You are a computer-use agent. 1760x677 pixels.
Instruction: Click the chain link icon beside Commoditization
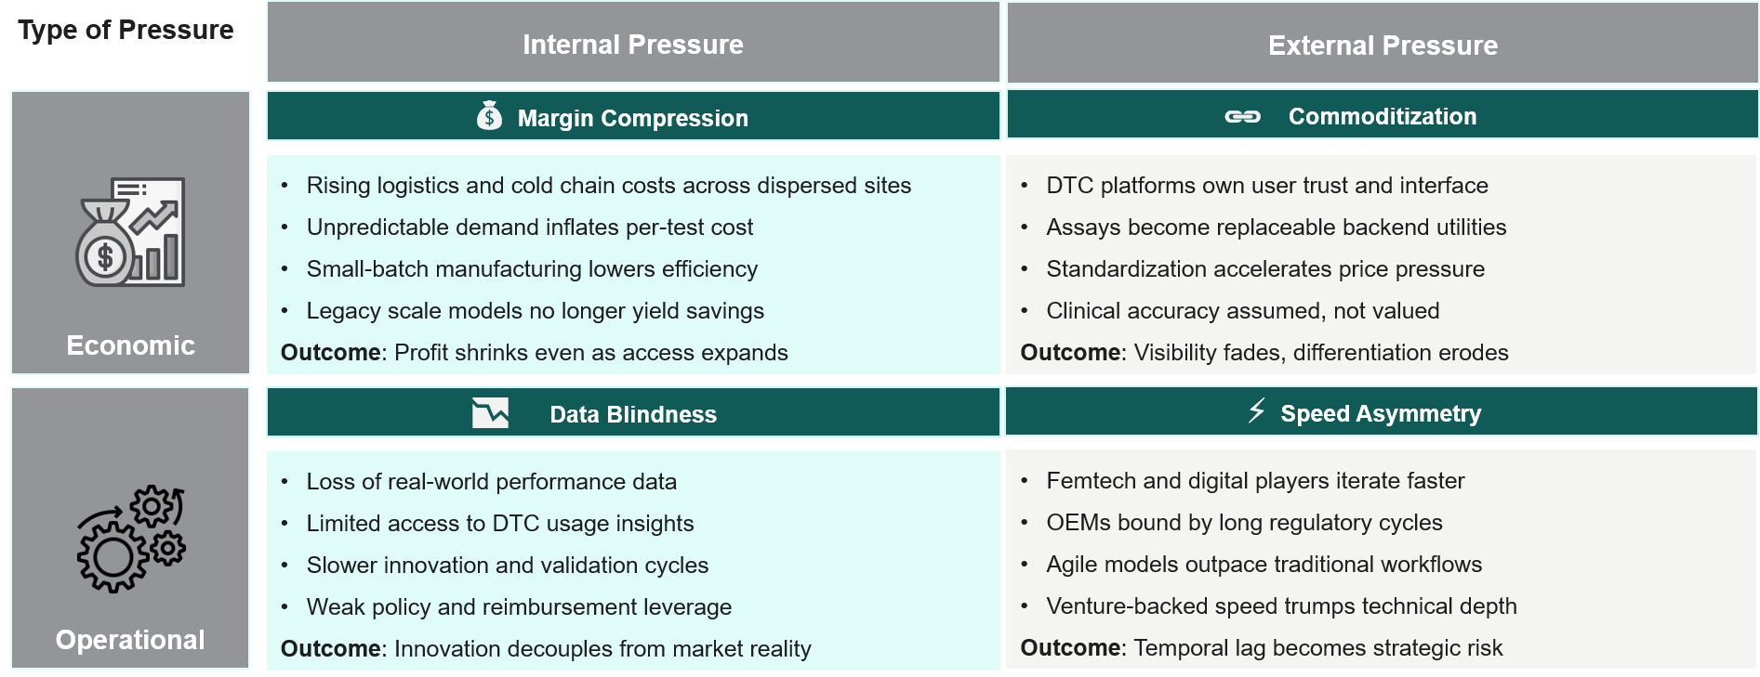(1242, 116)
